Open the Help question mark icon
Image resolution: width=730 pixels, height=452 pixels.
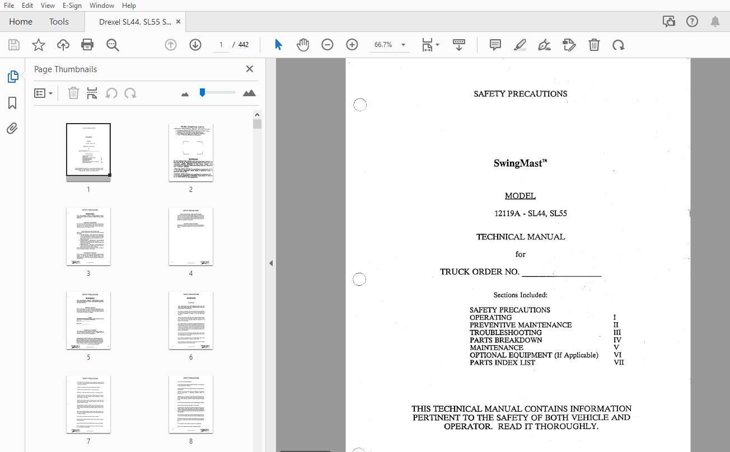[692, 21]
